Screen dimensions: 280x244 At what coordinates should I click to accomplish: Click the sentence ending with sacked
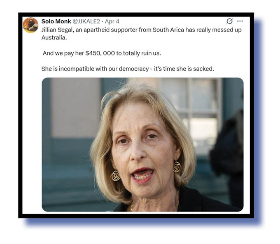pyautogui.click(x=128, y=69)
